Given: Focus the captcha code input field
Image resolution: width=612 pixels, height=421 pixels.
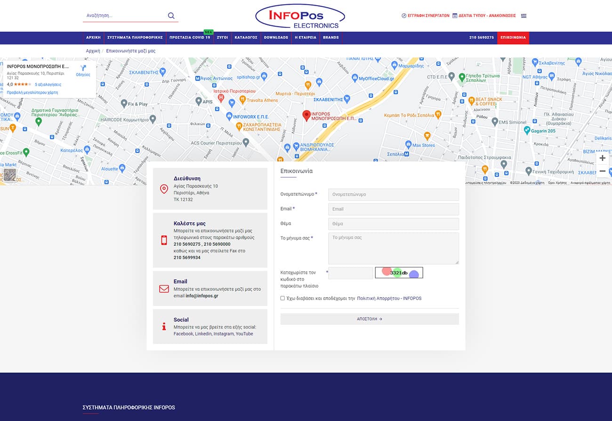Looking at the screenshot, I should 350,273.
